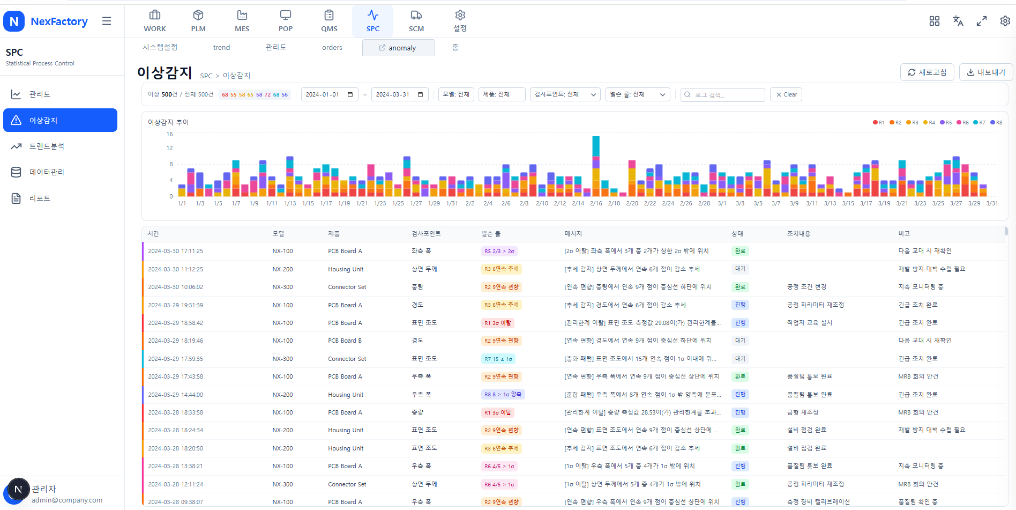Open the apps grid icon
Image resolution: width=1016 pixels, height=510 pixels.
934,21
